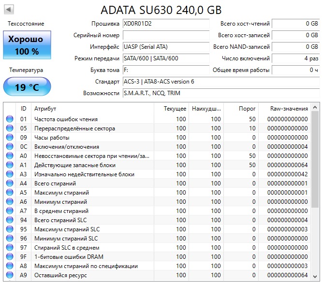Click the Хорошо 100 % health status button
Viewport: 322px width, 283px height.
[x=27, y=45]
